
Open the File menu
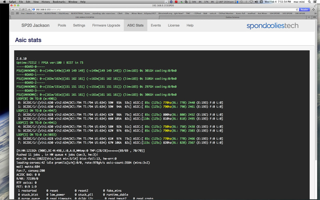[x=21, y=2]
